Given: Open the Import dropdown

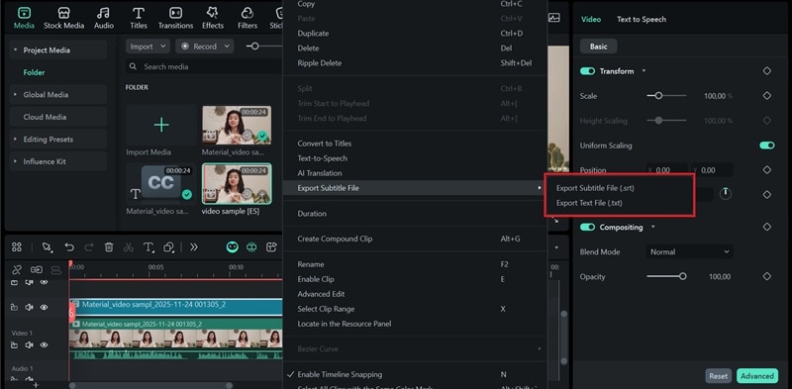Looking at the screenshot, I should coord(148,47).
